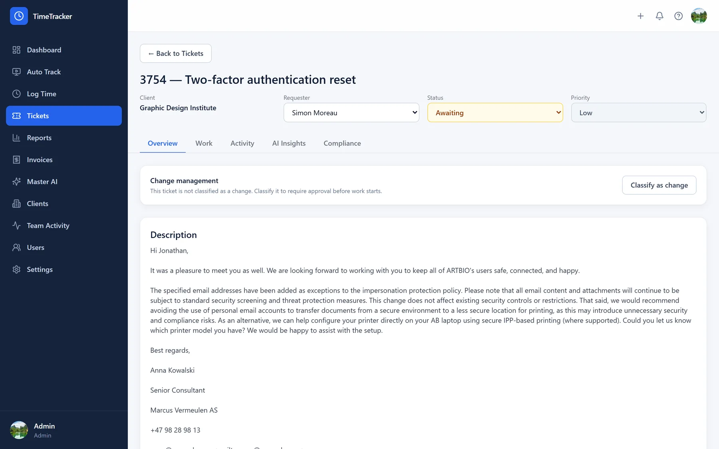Click the Anna Kowalski signature line
Image resolution: width=719 pixels, height=449 pixels.
pyautogui.click(x=172, y=370)
